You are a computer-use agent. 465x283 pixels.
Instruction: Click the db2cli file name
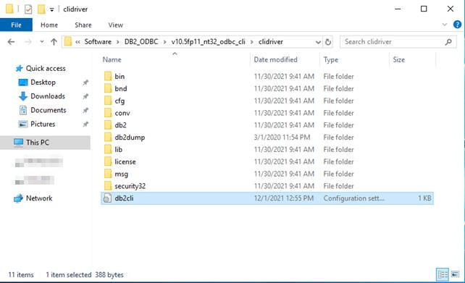[124, 198]
